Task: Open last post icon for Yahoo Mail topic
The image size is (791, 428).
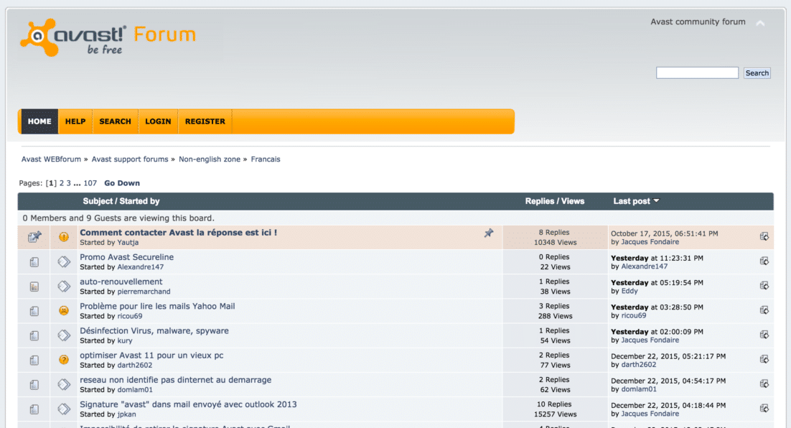Action: point(764,310)
